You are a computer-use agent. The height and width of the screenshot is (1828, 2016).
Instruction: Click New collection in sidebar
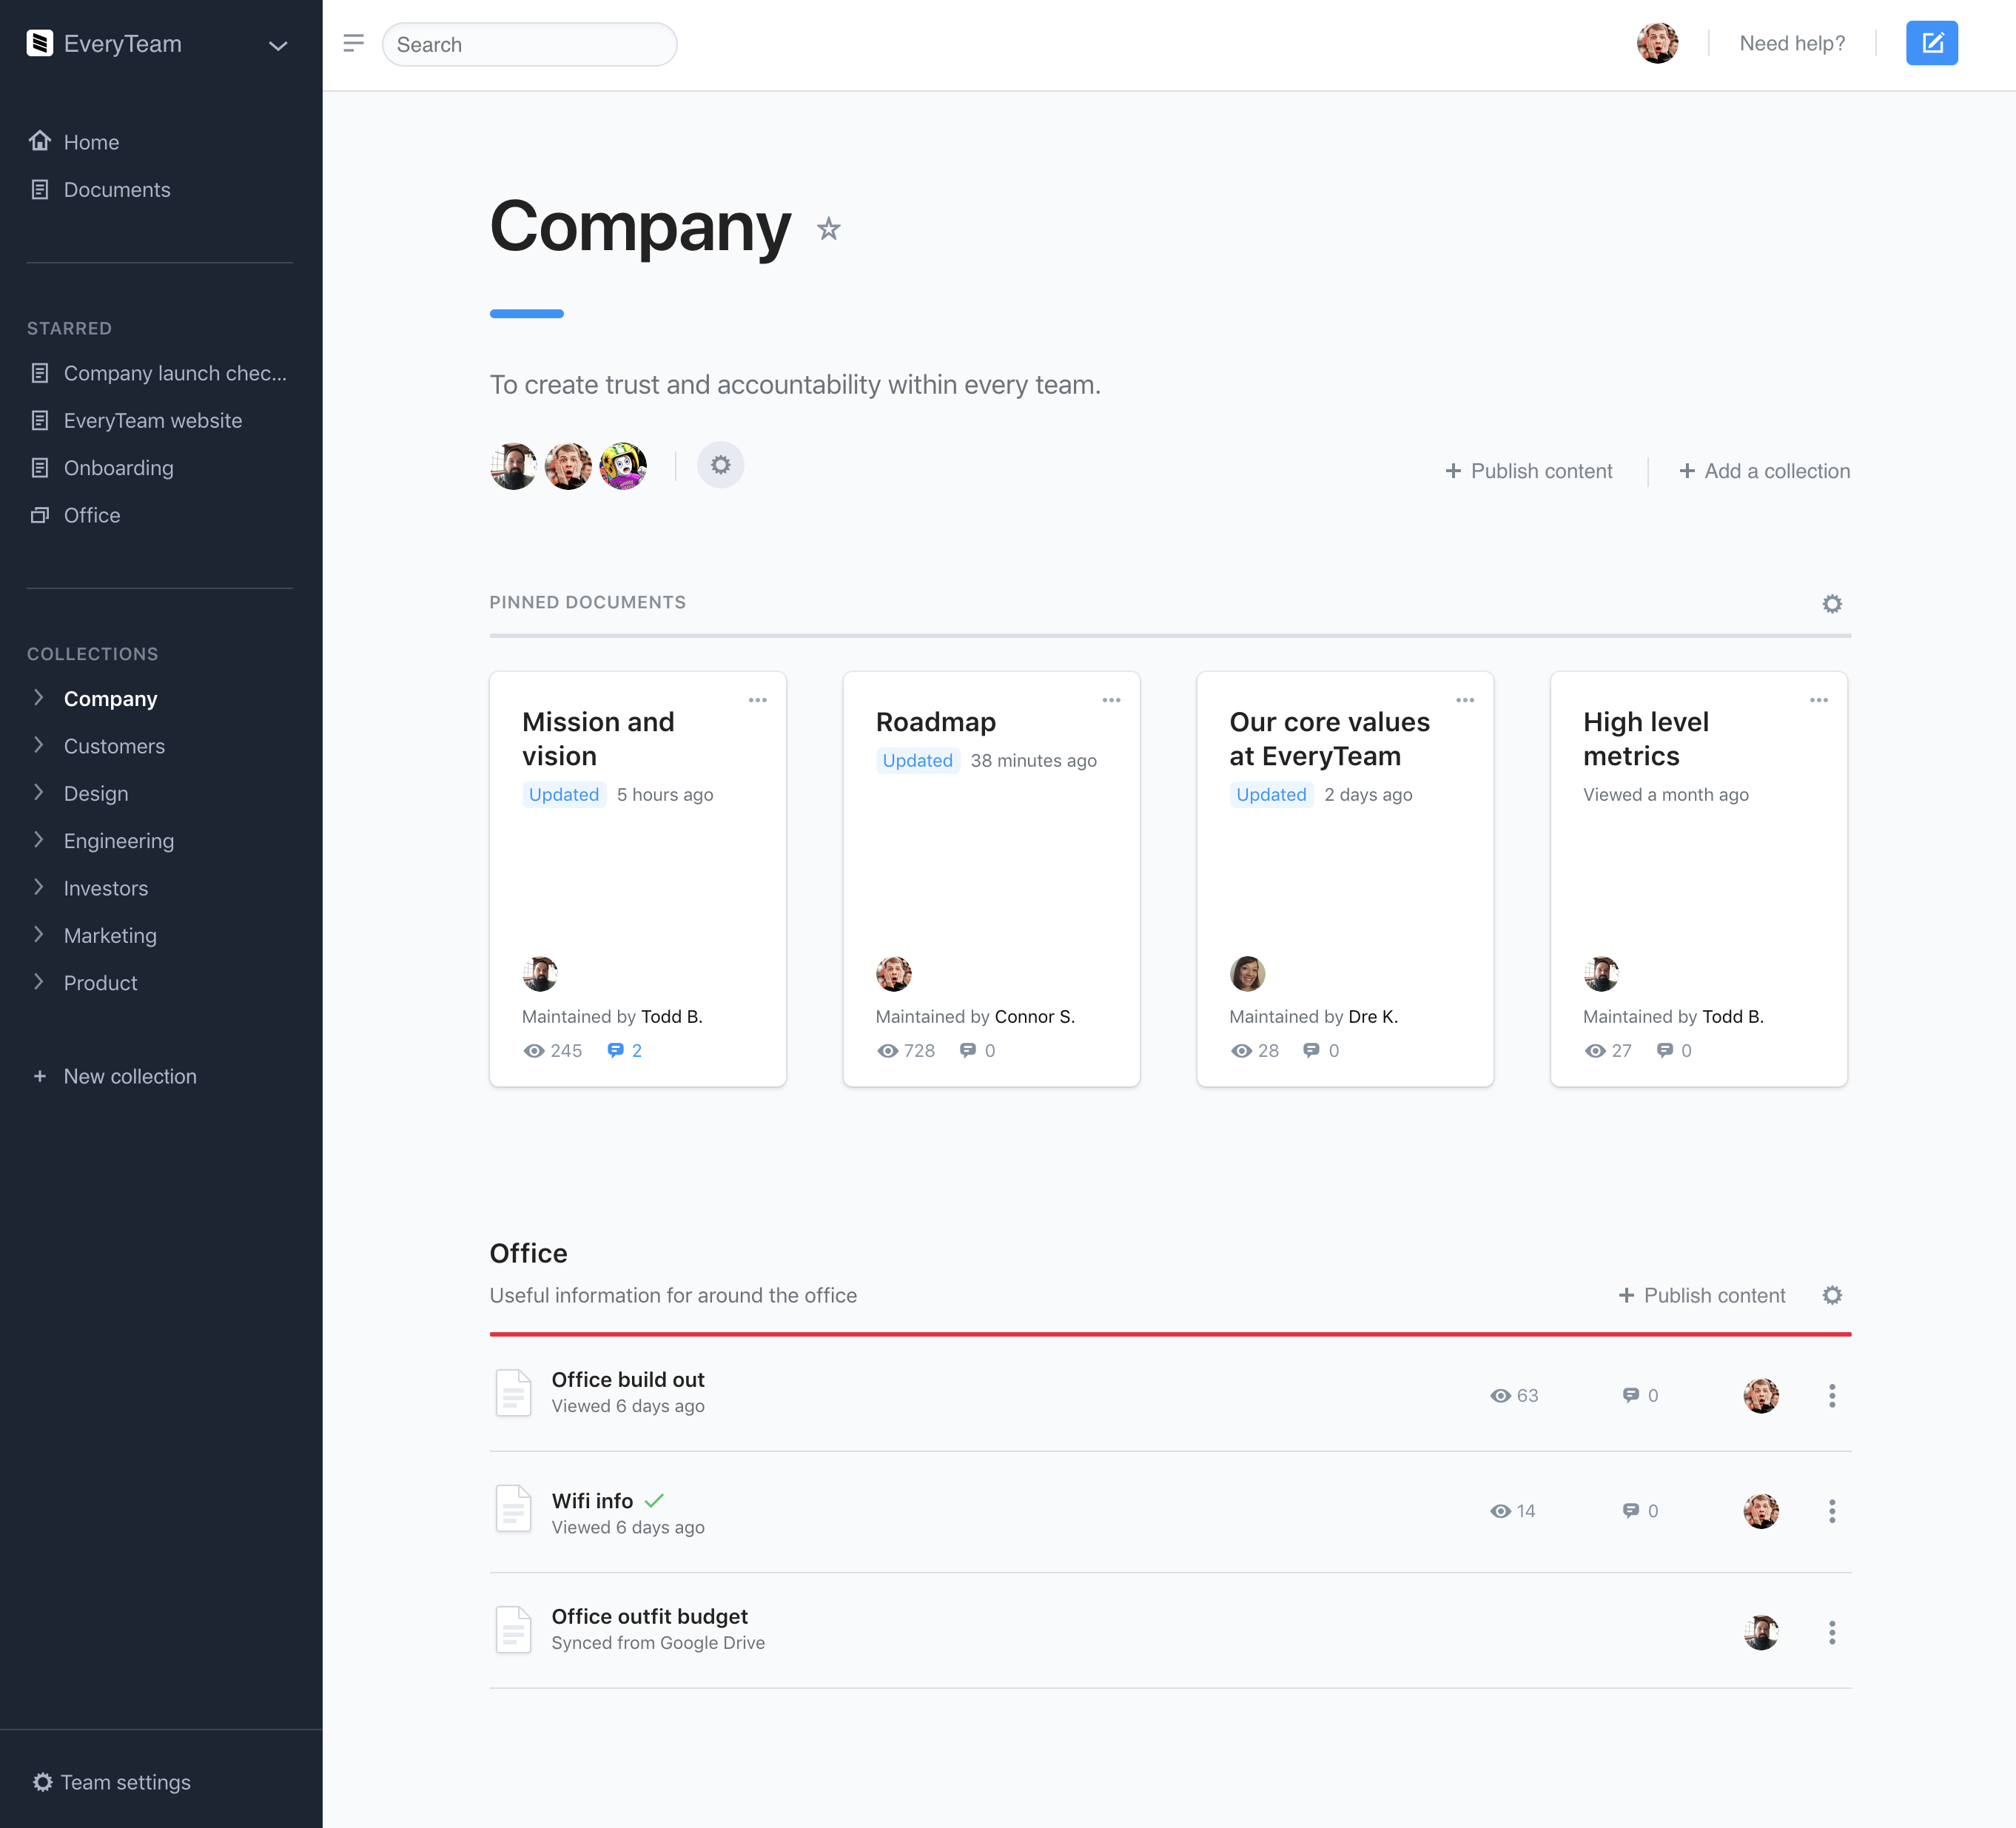[129, 1076]
